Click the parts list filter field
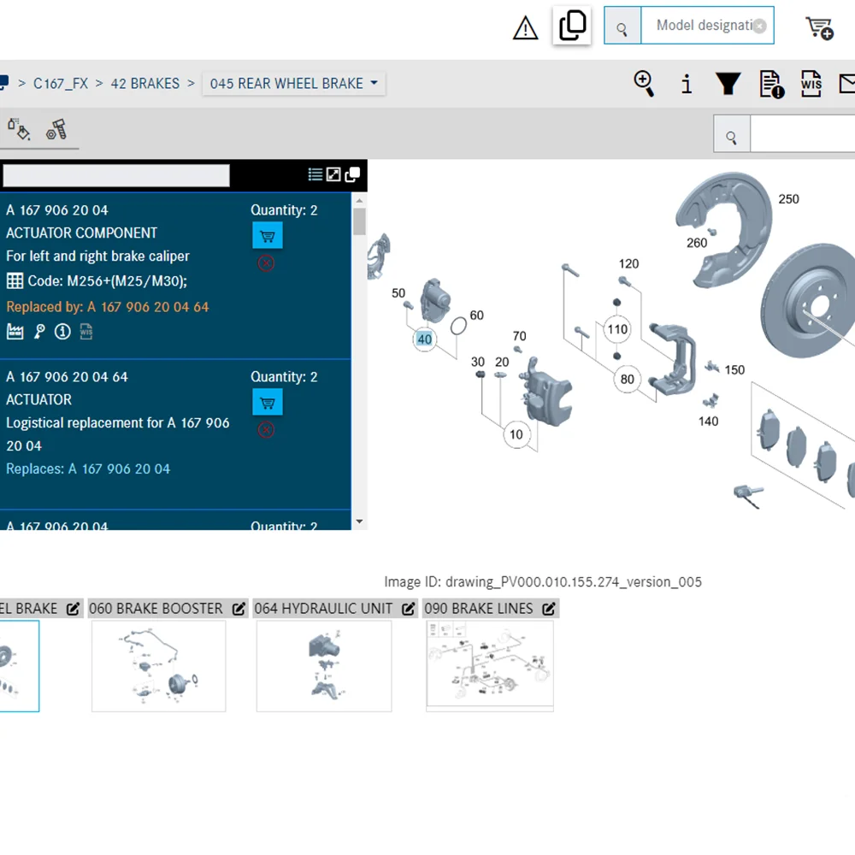Image resolution: width=855 pixels, height=855 pixels. point(116,175)
